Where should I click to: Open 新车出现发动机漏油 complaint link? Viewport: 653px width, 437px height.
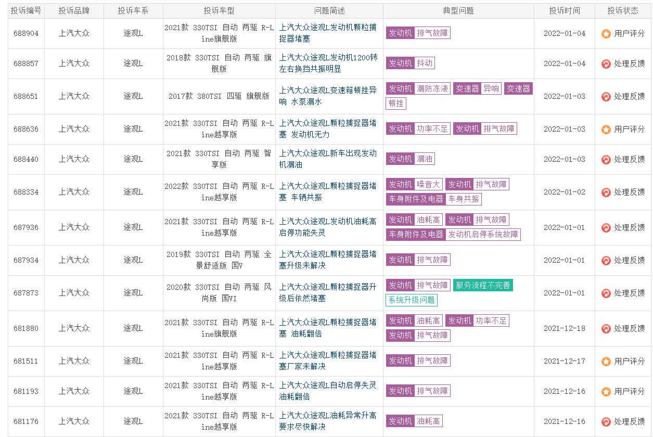(327, 159)
